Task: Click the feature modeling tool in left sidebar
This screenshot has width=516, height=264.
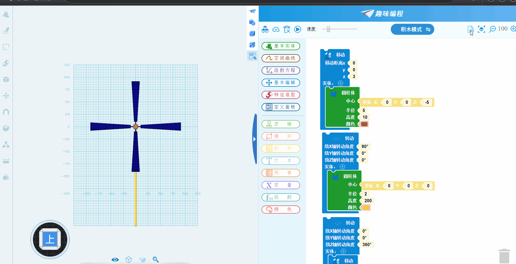Action: pyautogui.click(x=6, y=63)
